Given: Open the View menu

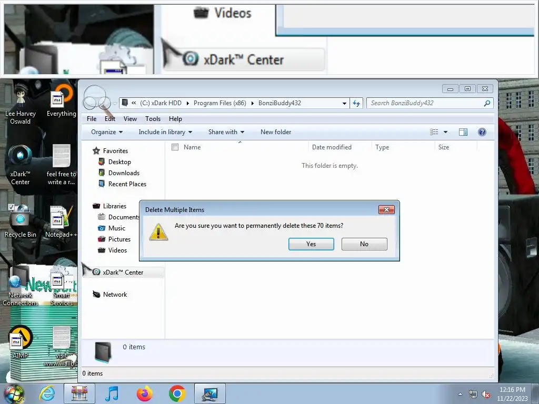Looking at the screenshot, I should click(x=131, y=119).
